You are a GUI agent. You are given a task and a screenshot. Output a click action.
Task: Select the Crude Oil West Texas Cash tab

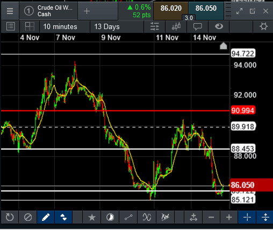pyautogui.click(x=48, y=11)
